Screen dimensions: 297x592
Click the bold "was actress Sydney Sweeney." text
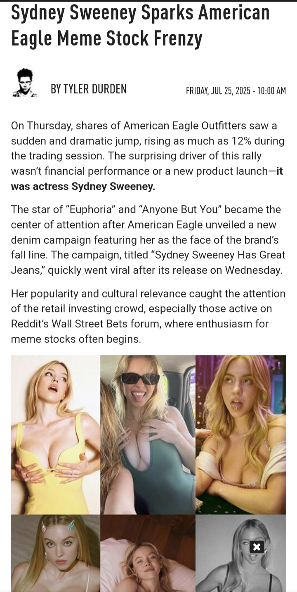click(x=83, y=187)
